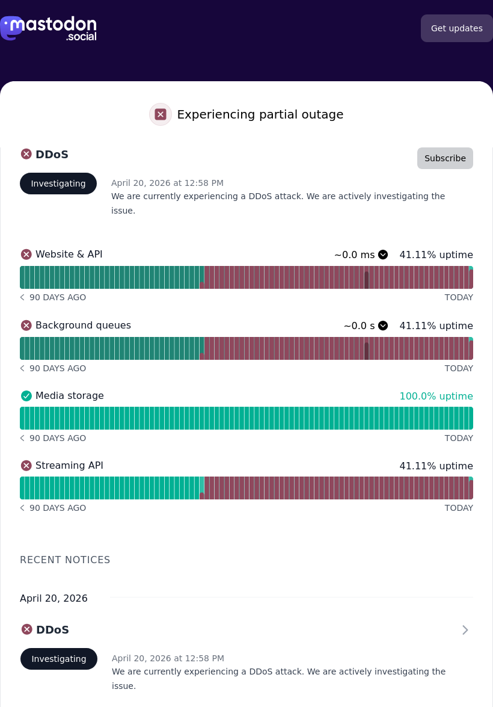Open the DDoS notice chevron arrow
Viewport: 493px width, 707px height.
click(x=465, y=630)
